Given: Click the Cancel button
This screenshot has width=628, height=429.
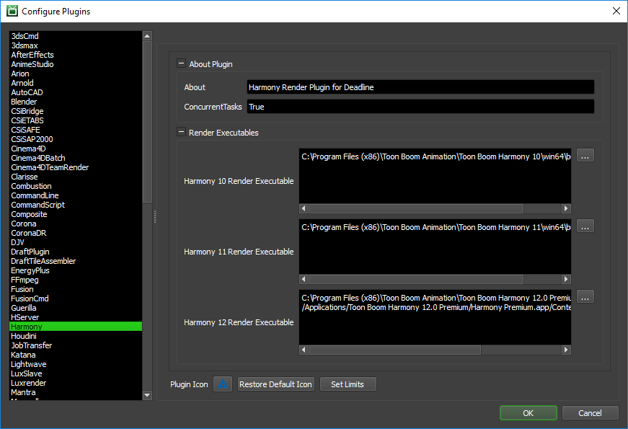Looking at the screenshot, I should tap(590, 413).
